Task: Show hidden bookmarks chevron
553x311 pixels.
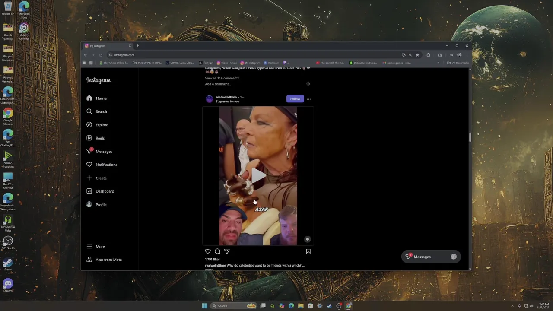Action: (439, 63)
